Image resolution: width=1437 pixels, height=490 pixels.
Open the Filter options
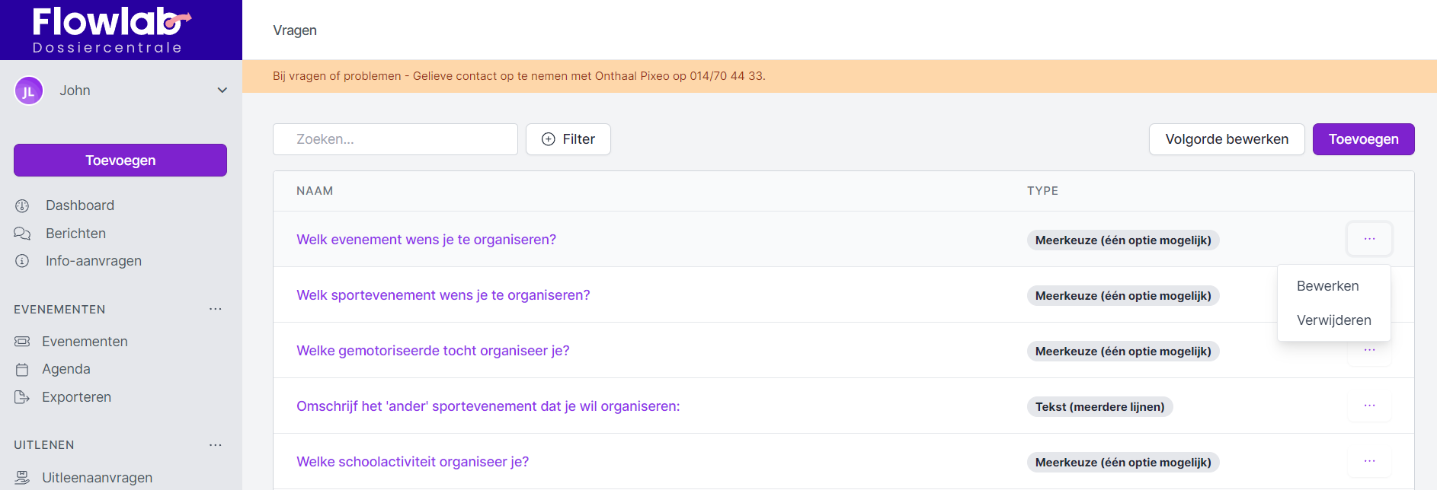568,139
